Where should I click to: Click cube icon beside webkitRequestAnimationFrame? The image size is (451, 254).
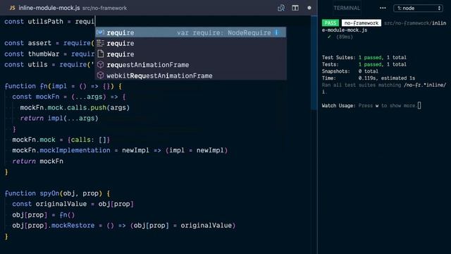click(x=100, y=75)
